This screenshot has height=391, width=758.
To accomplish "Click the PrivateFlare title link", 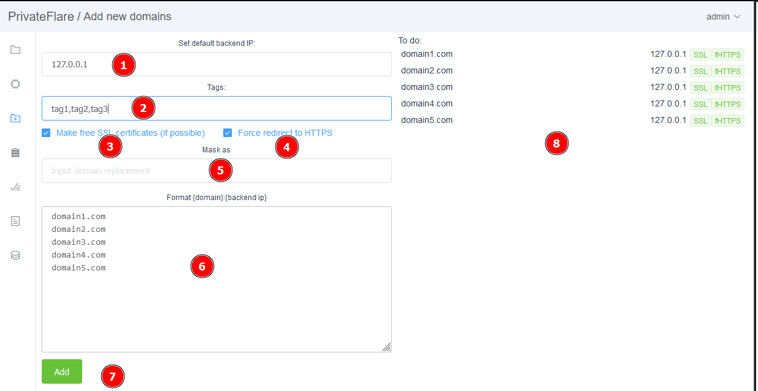I will tap(40, 17).
